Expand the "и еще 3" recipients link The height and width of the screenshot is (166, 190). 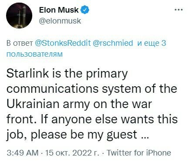pos(152,43)
